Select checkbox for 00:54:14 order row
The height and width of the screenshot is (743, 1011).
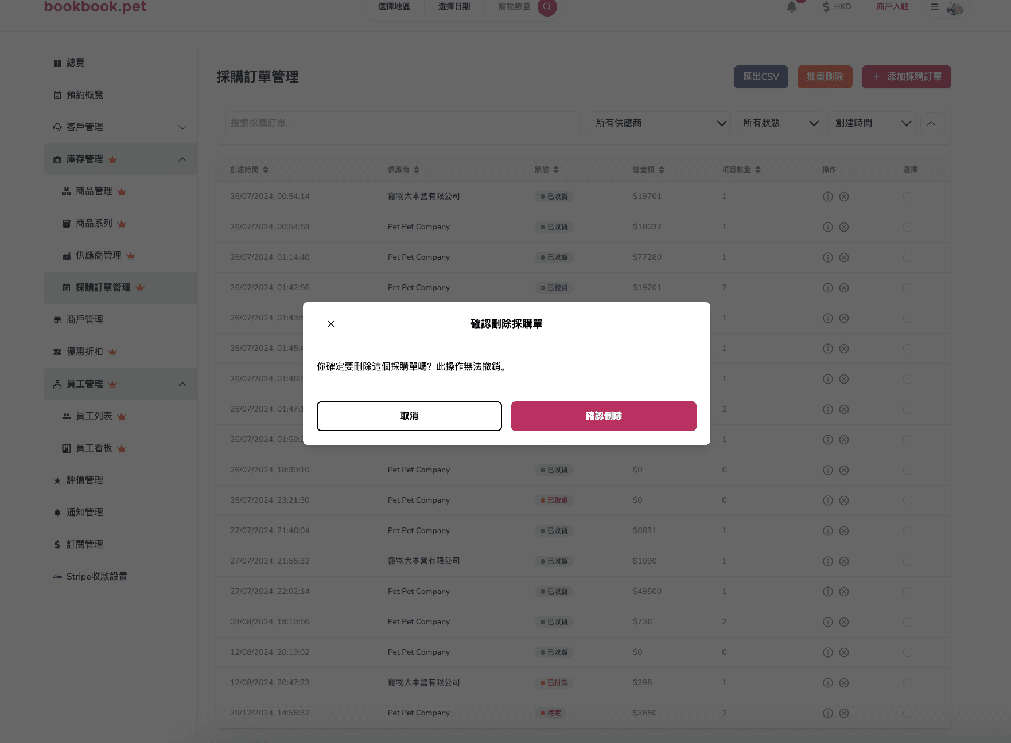(x=908, y=197)
